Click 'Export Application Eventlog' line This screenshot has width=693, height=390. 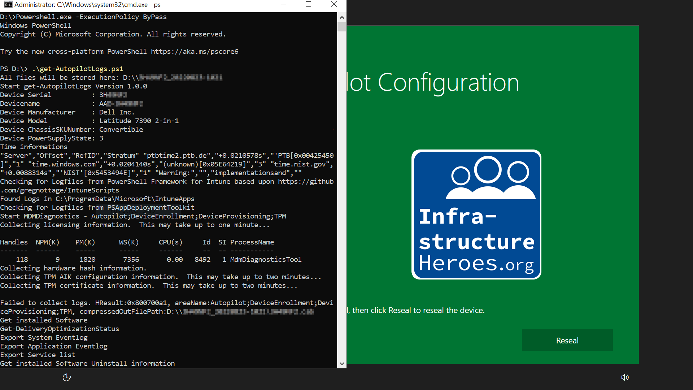click(54, 346)
